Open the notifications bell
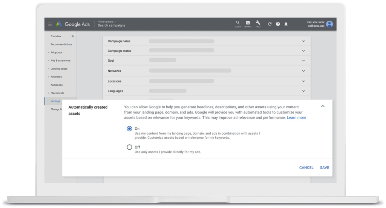Viewport: 386px width, 208px height. pos(286,24)
